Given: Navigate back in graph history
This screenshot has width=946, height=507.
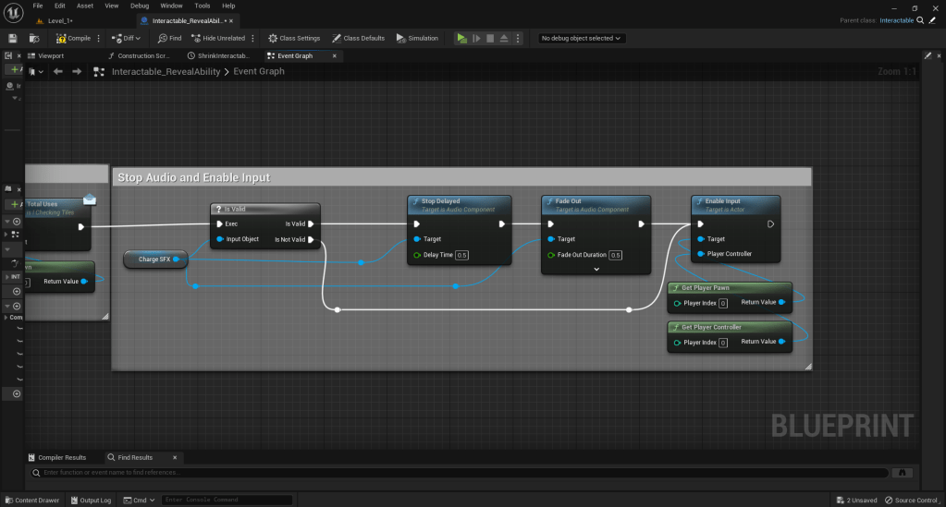Looking at the screenshot, I should point(58,71).
